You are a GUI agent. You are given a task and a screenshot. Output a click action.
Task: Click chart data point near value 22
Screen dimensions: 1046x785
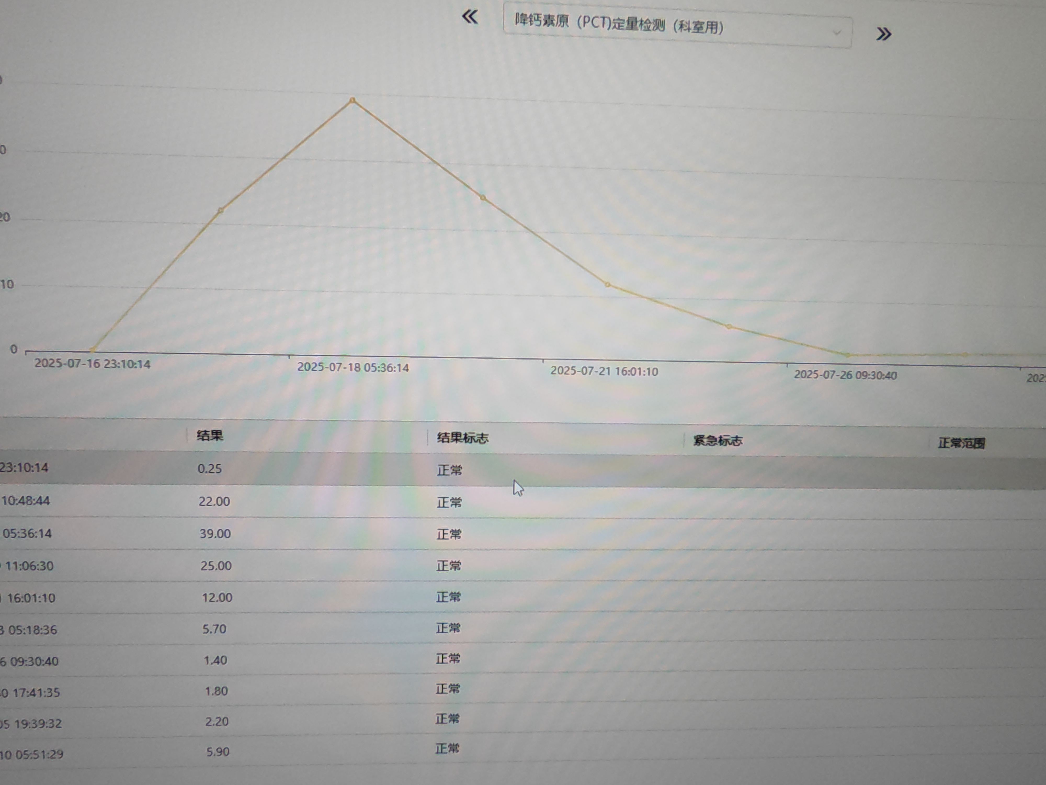(220, 210)
